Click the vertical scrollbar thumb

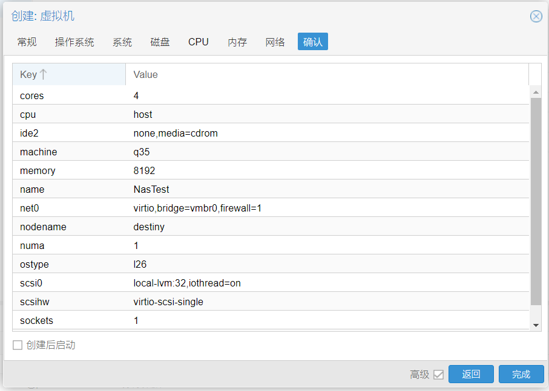point(536,202)
